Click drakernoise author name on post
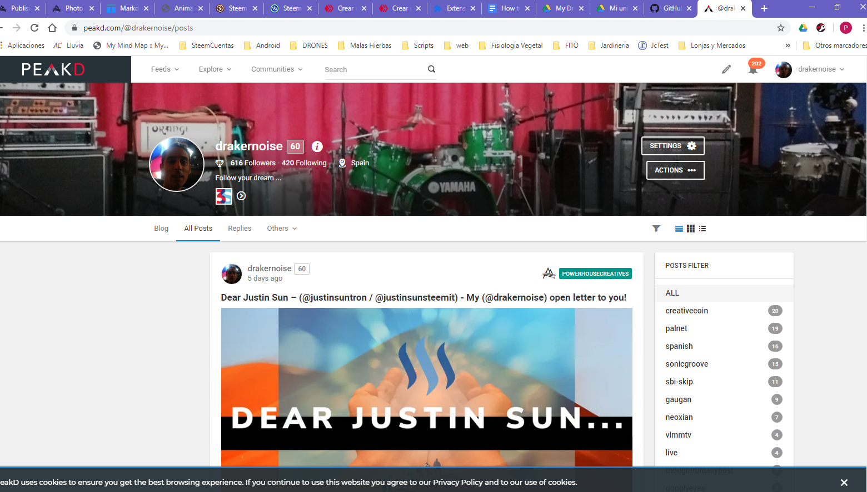This screenshot has width=867, height=492. (x=270, y=268)
